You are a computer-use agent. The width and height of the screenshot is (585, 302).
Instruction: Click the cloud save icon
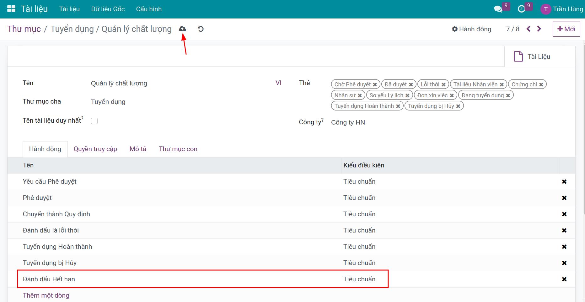pos(182,29)
